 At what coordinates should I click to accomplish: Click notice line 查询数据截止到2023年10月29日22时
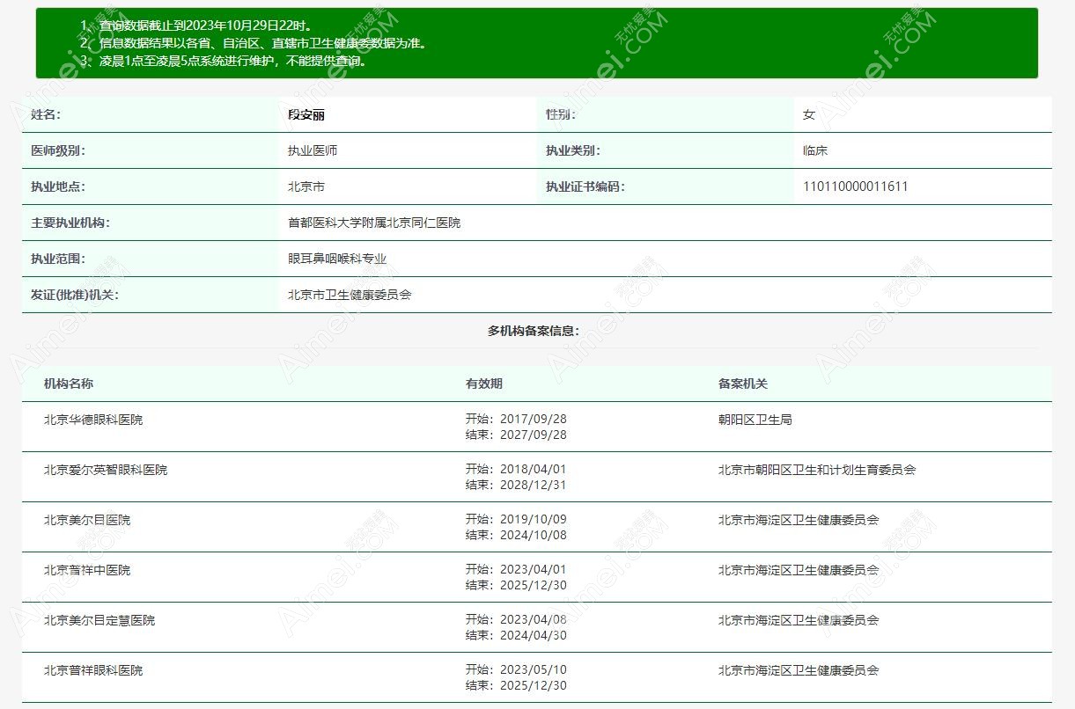point(205,26)
